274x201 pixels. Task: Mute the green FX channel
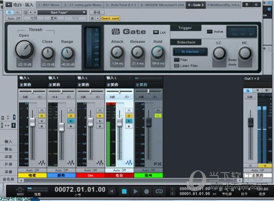coord(158,110)
